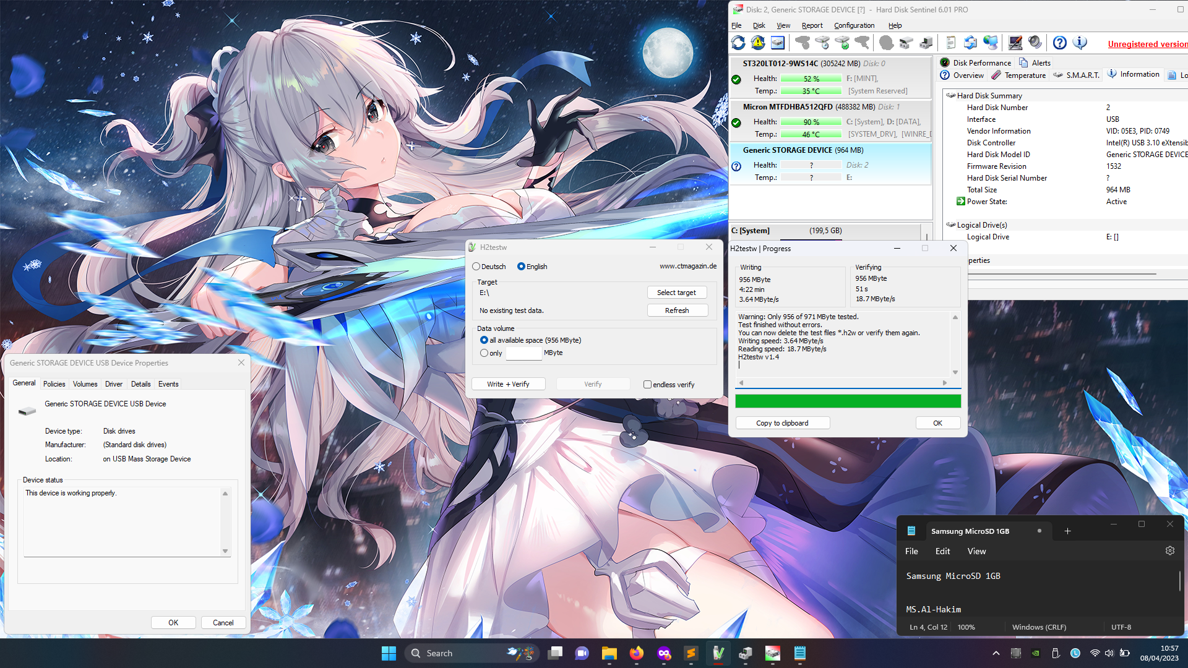Click the www.ctmagazin.de link in H2testw
This screenshot has height=668, width=1188.
[687, 266]
